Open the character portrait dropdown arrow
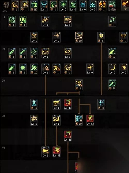The image size is (129, 173). [x=125, y=9]
